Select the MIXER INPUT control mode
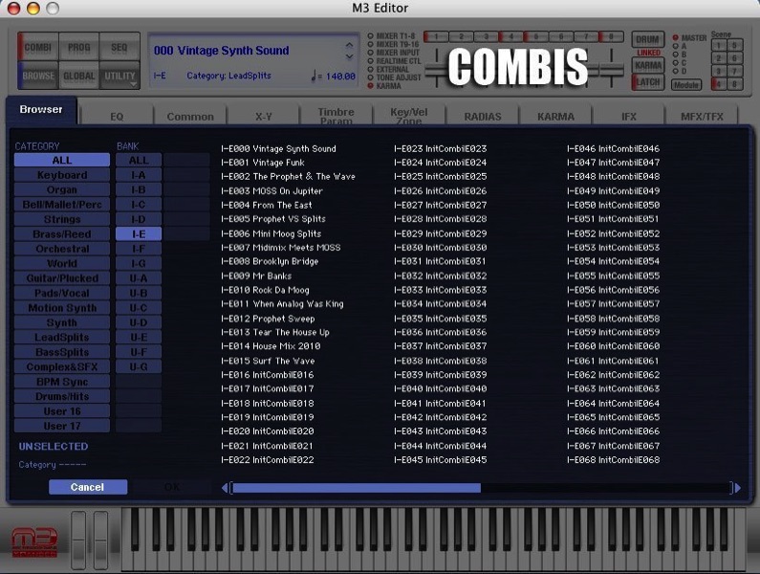Image resolution: width=760 pixels, height=574 pixels. [370, 53]
